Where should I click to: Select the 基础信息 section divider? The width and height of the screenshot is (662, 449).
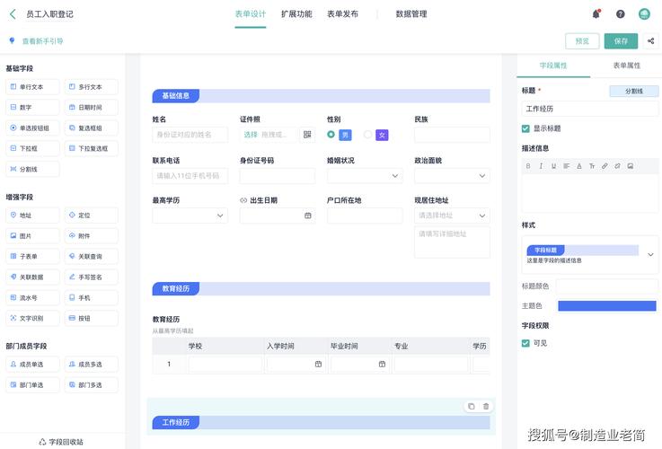tap(321, 96)
